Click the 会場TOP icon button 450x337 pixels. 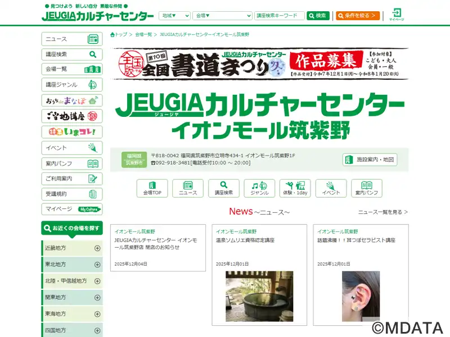(x=152, y=188)
